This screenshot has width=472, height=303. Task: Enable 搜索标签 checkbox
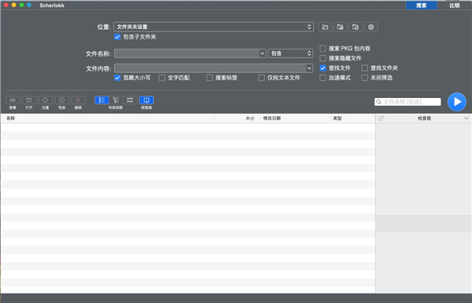209,78
